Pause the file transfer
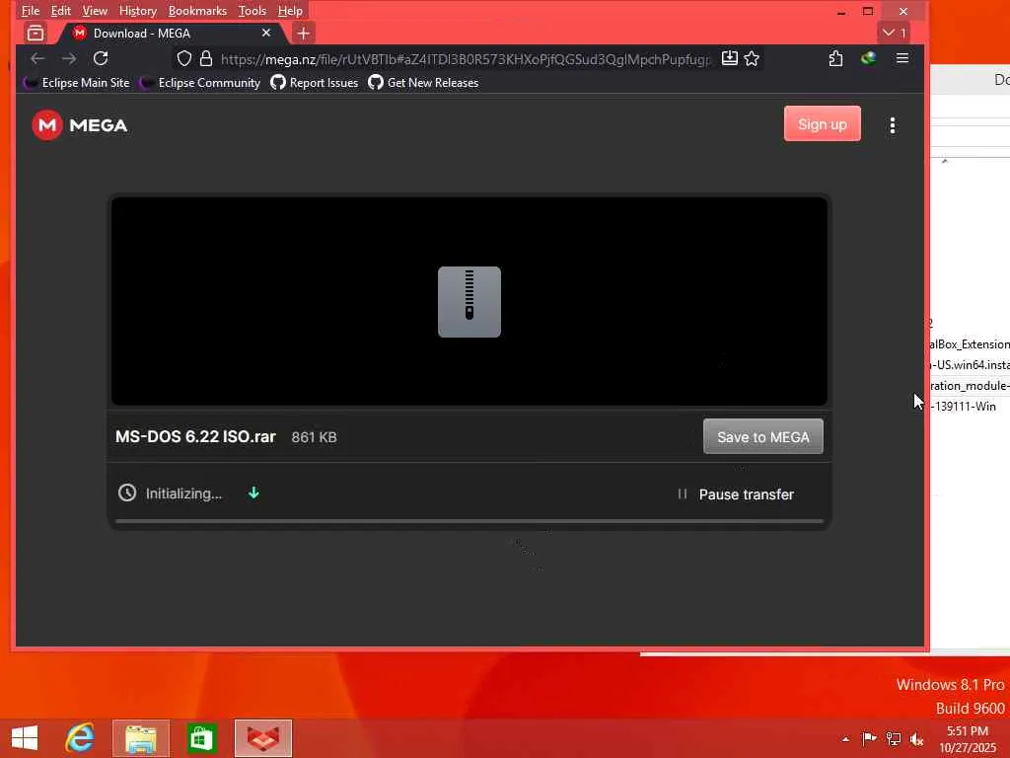 tap(736, 494)
